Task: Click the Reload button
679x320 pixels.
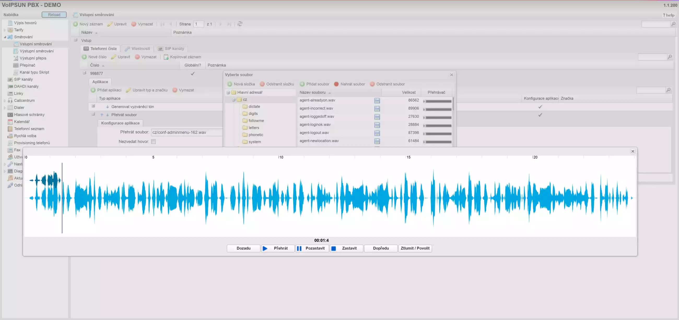Action: tap(54, 15)
